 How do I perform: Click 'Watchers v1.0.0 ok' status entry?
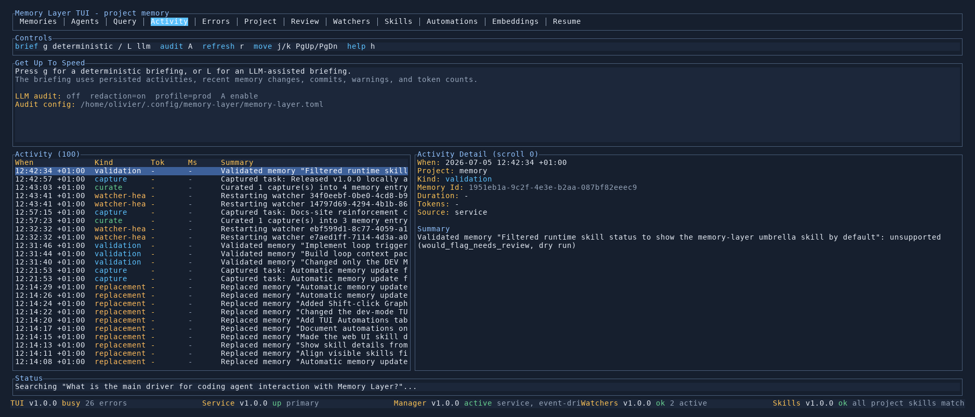(623, 403)
